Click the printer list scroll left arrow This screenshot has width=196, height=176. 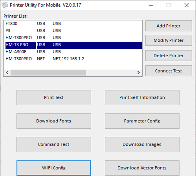[7, 73]
